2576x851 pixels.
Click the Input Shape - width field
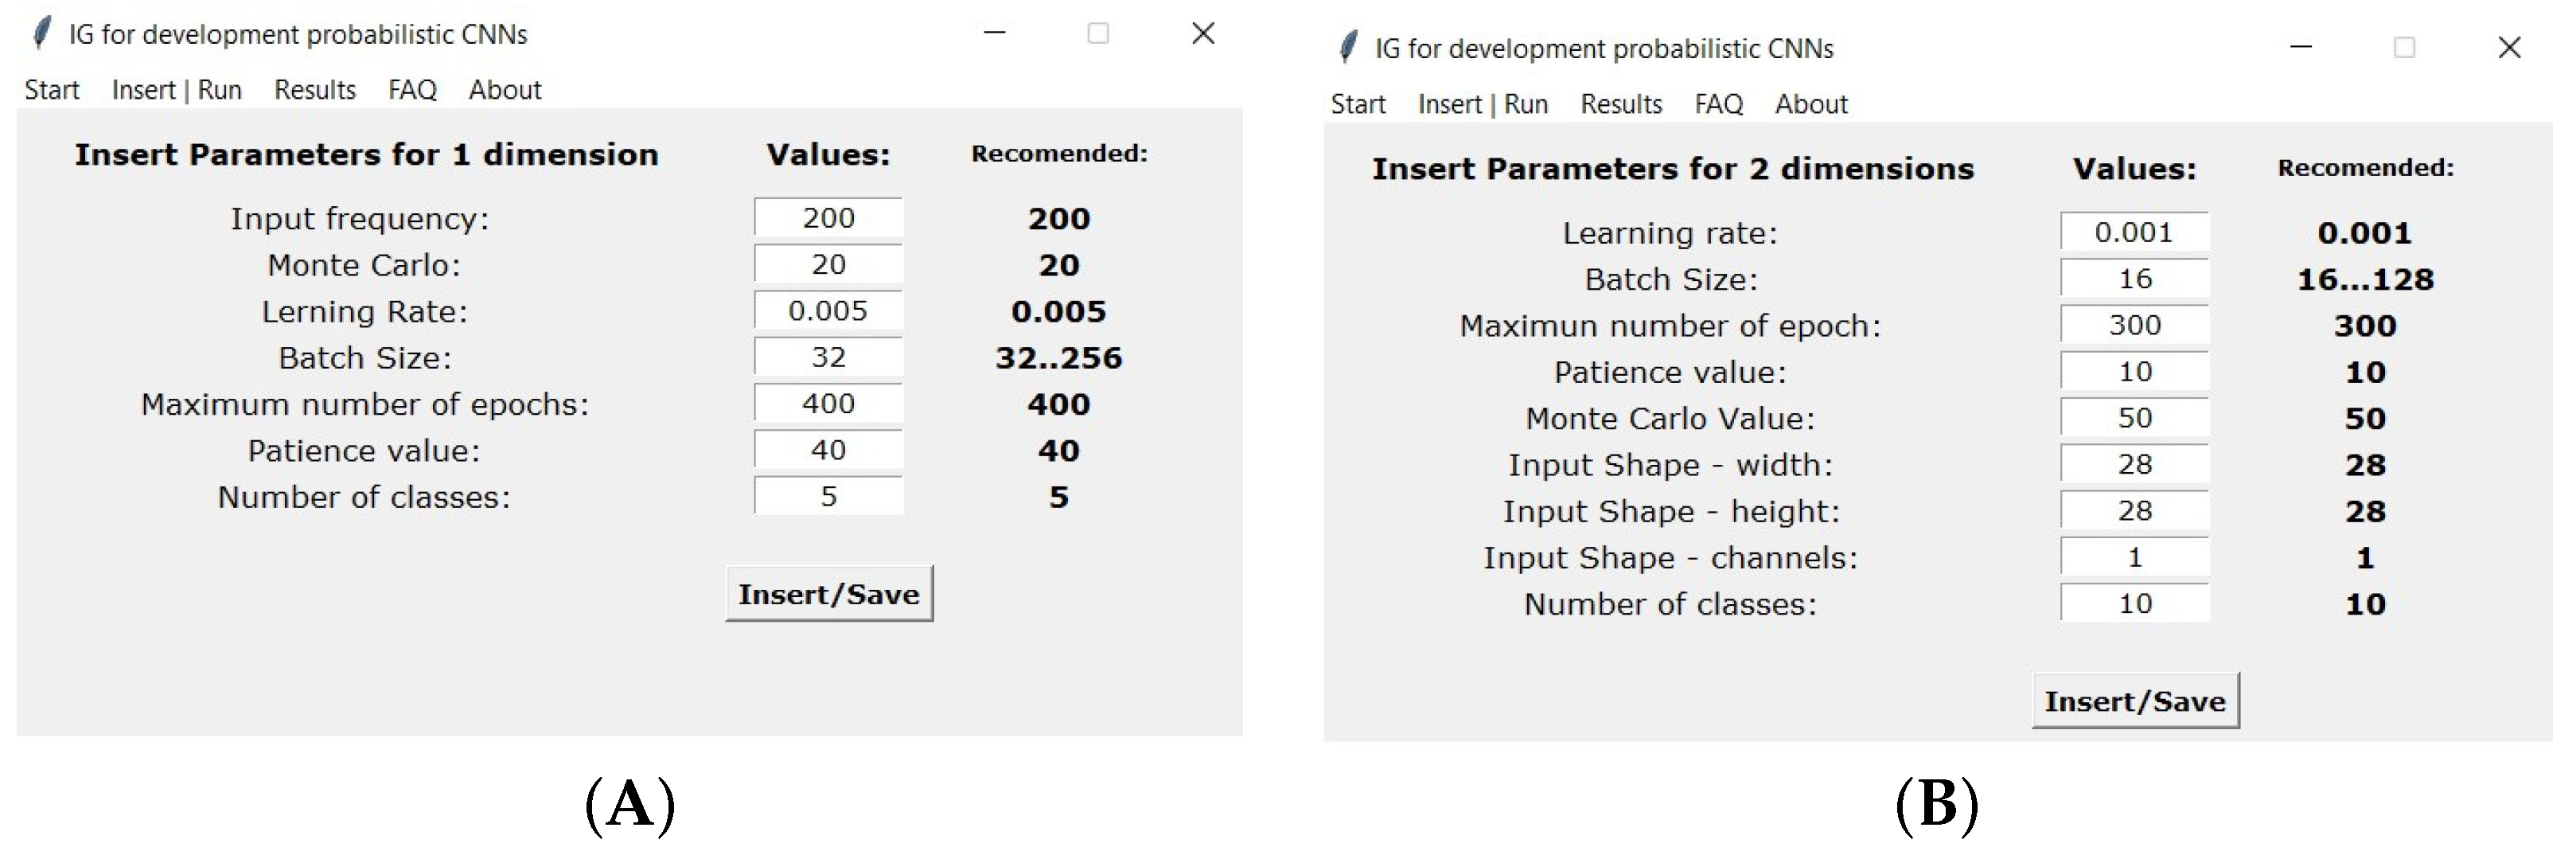pos(2134,464)
